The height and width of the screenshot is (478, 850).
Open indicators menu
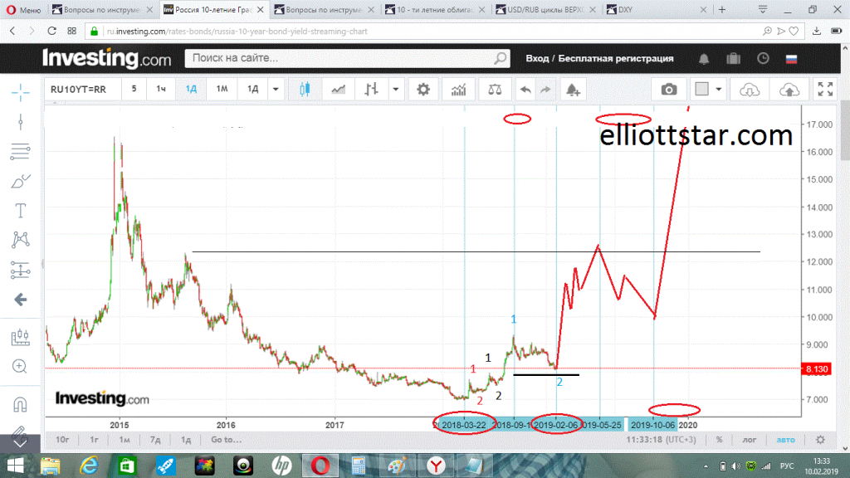(x=458, y=90)
